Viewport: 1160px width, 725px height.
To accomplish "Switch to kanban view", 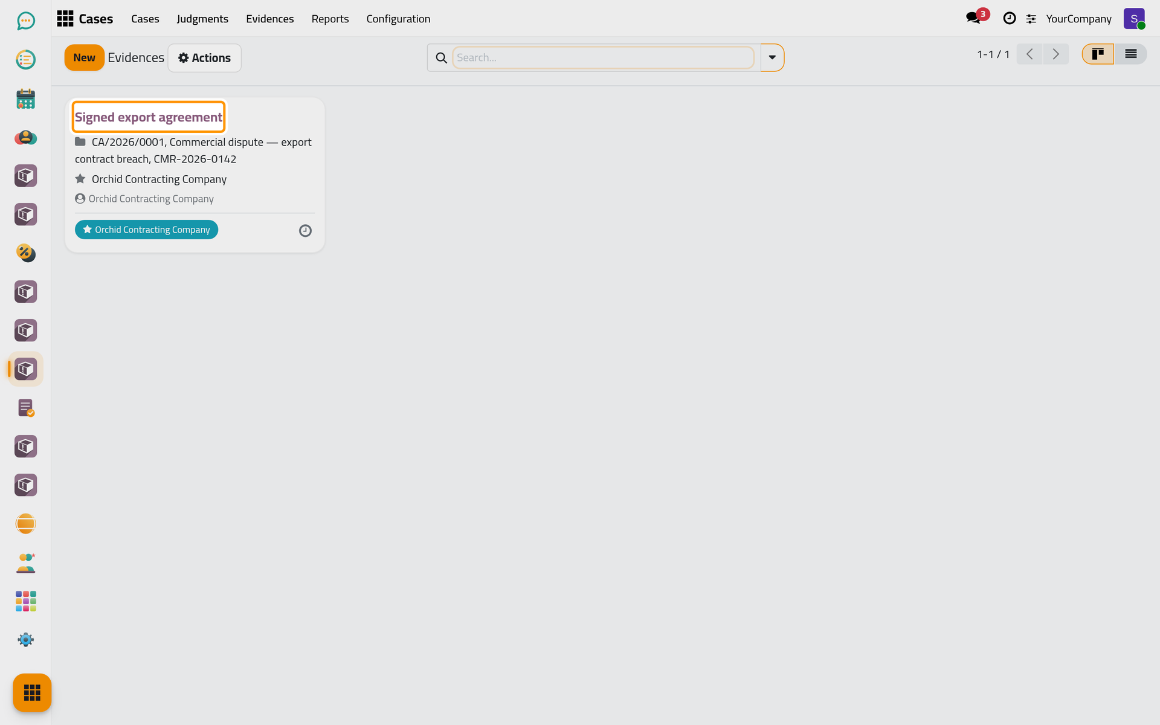I will (1098, 54).
